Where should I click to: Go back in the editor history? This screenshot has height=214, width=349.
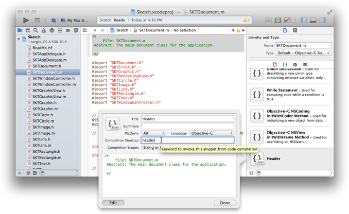pos(95,30)
